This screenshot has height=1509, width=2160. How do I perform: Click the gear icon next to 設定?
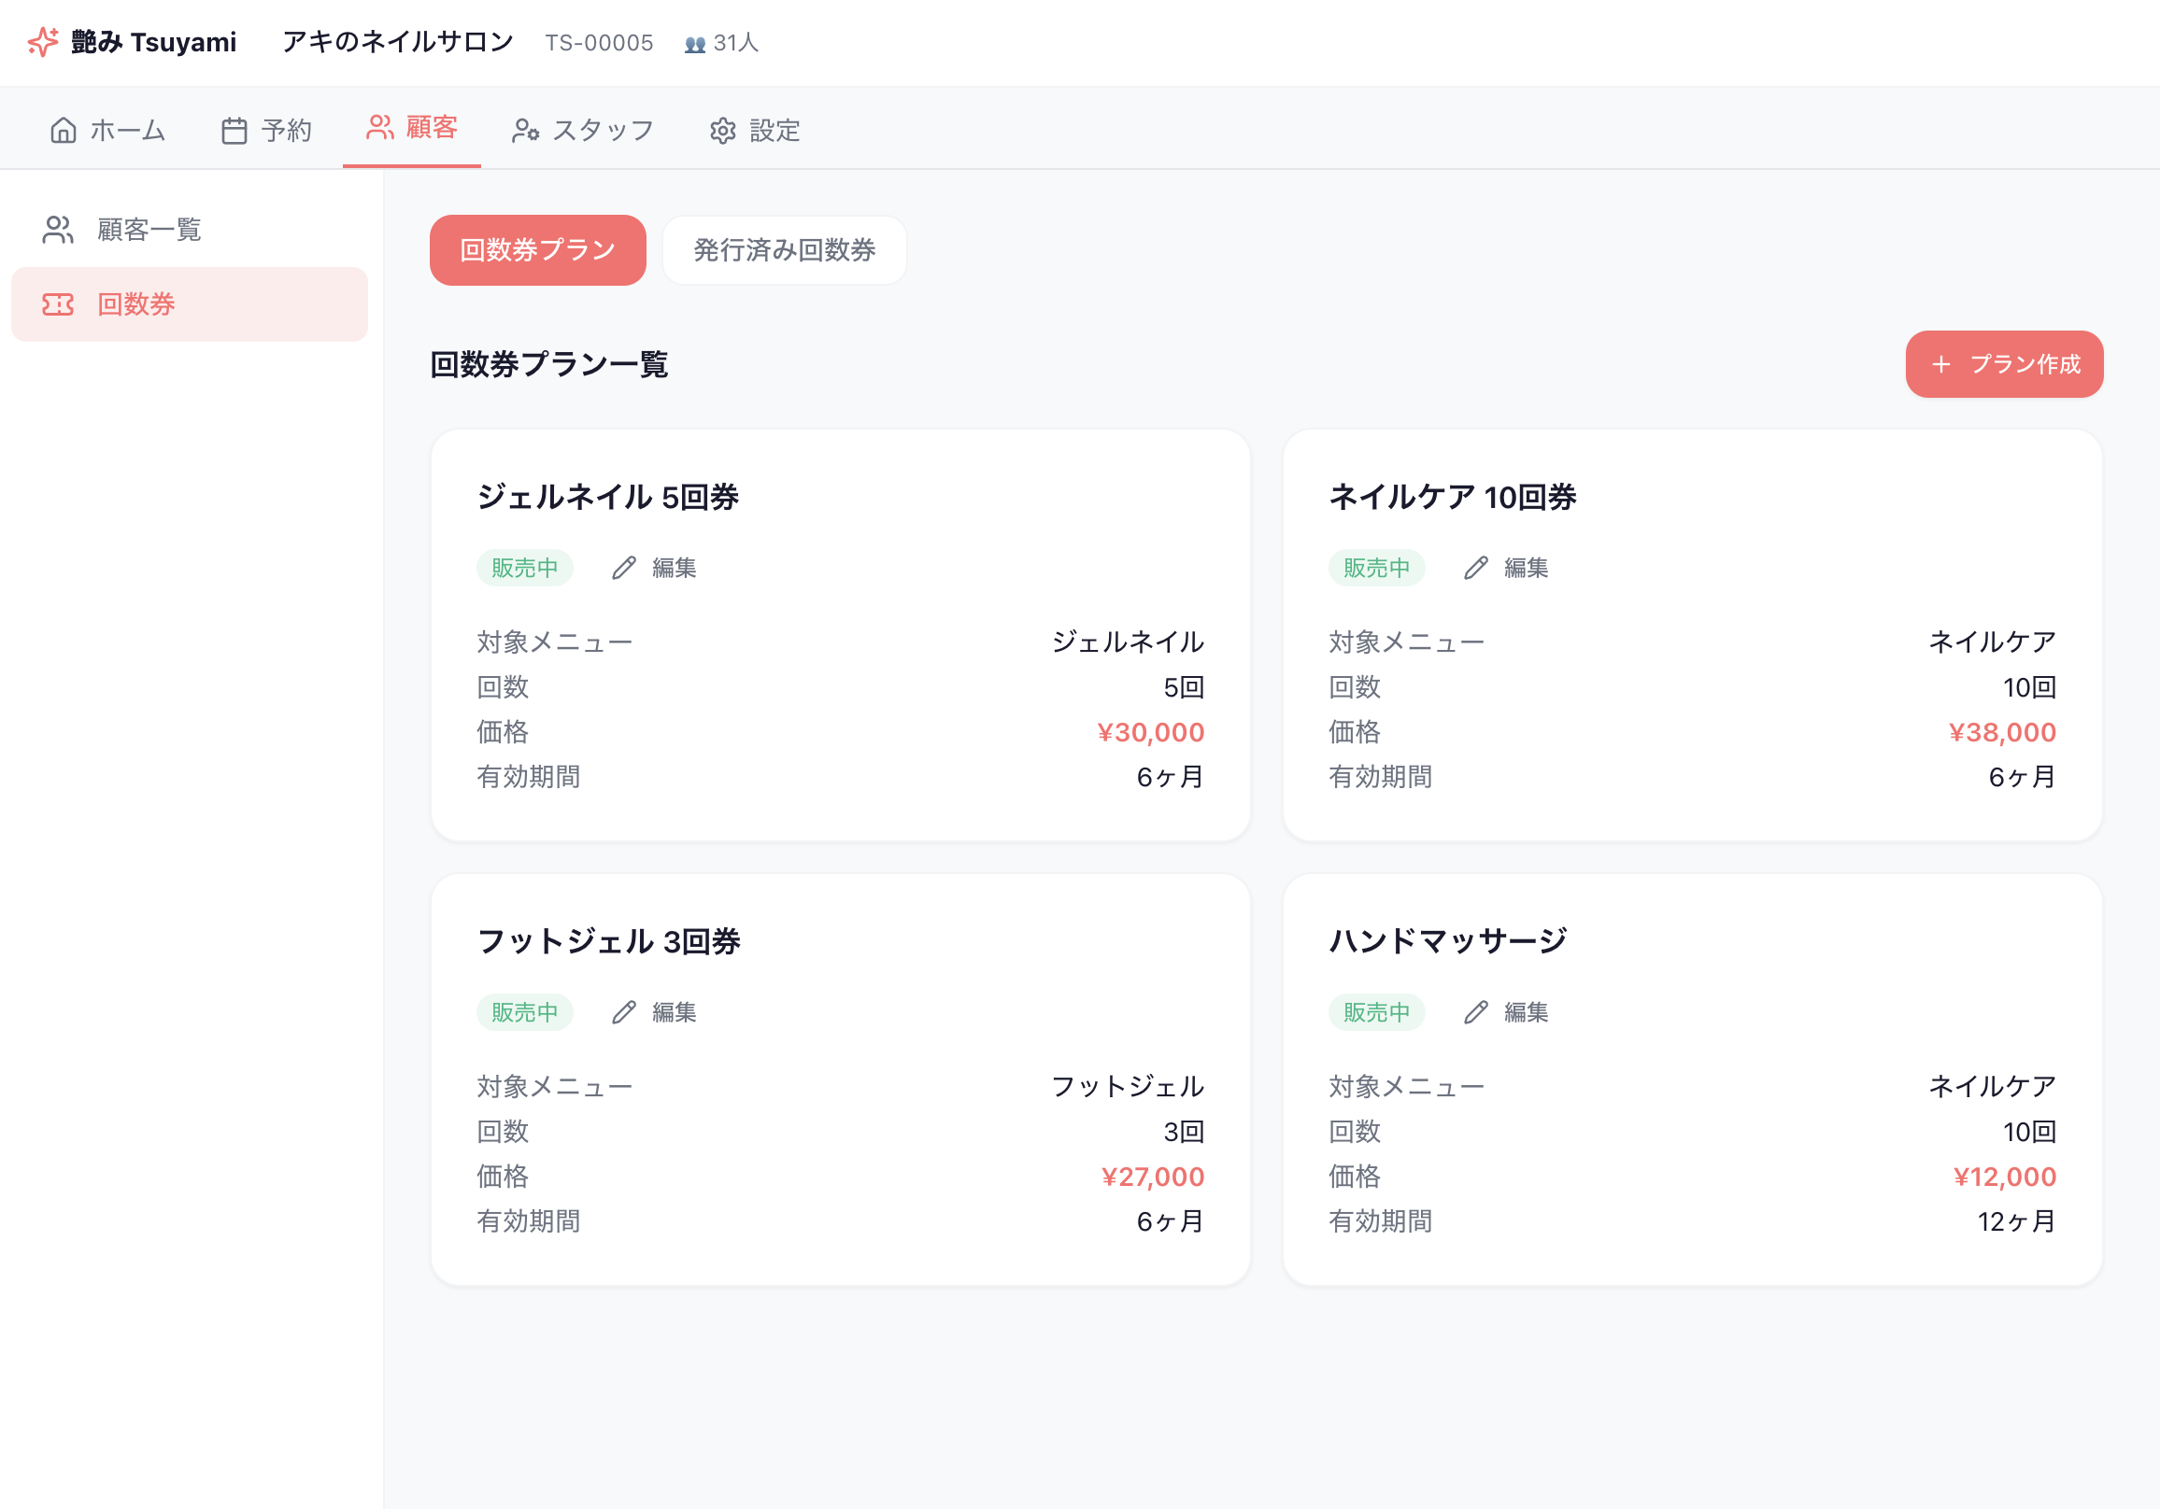(722, 131)
